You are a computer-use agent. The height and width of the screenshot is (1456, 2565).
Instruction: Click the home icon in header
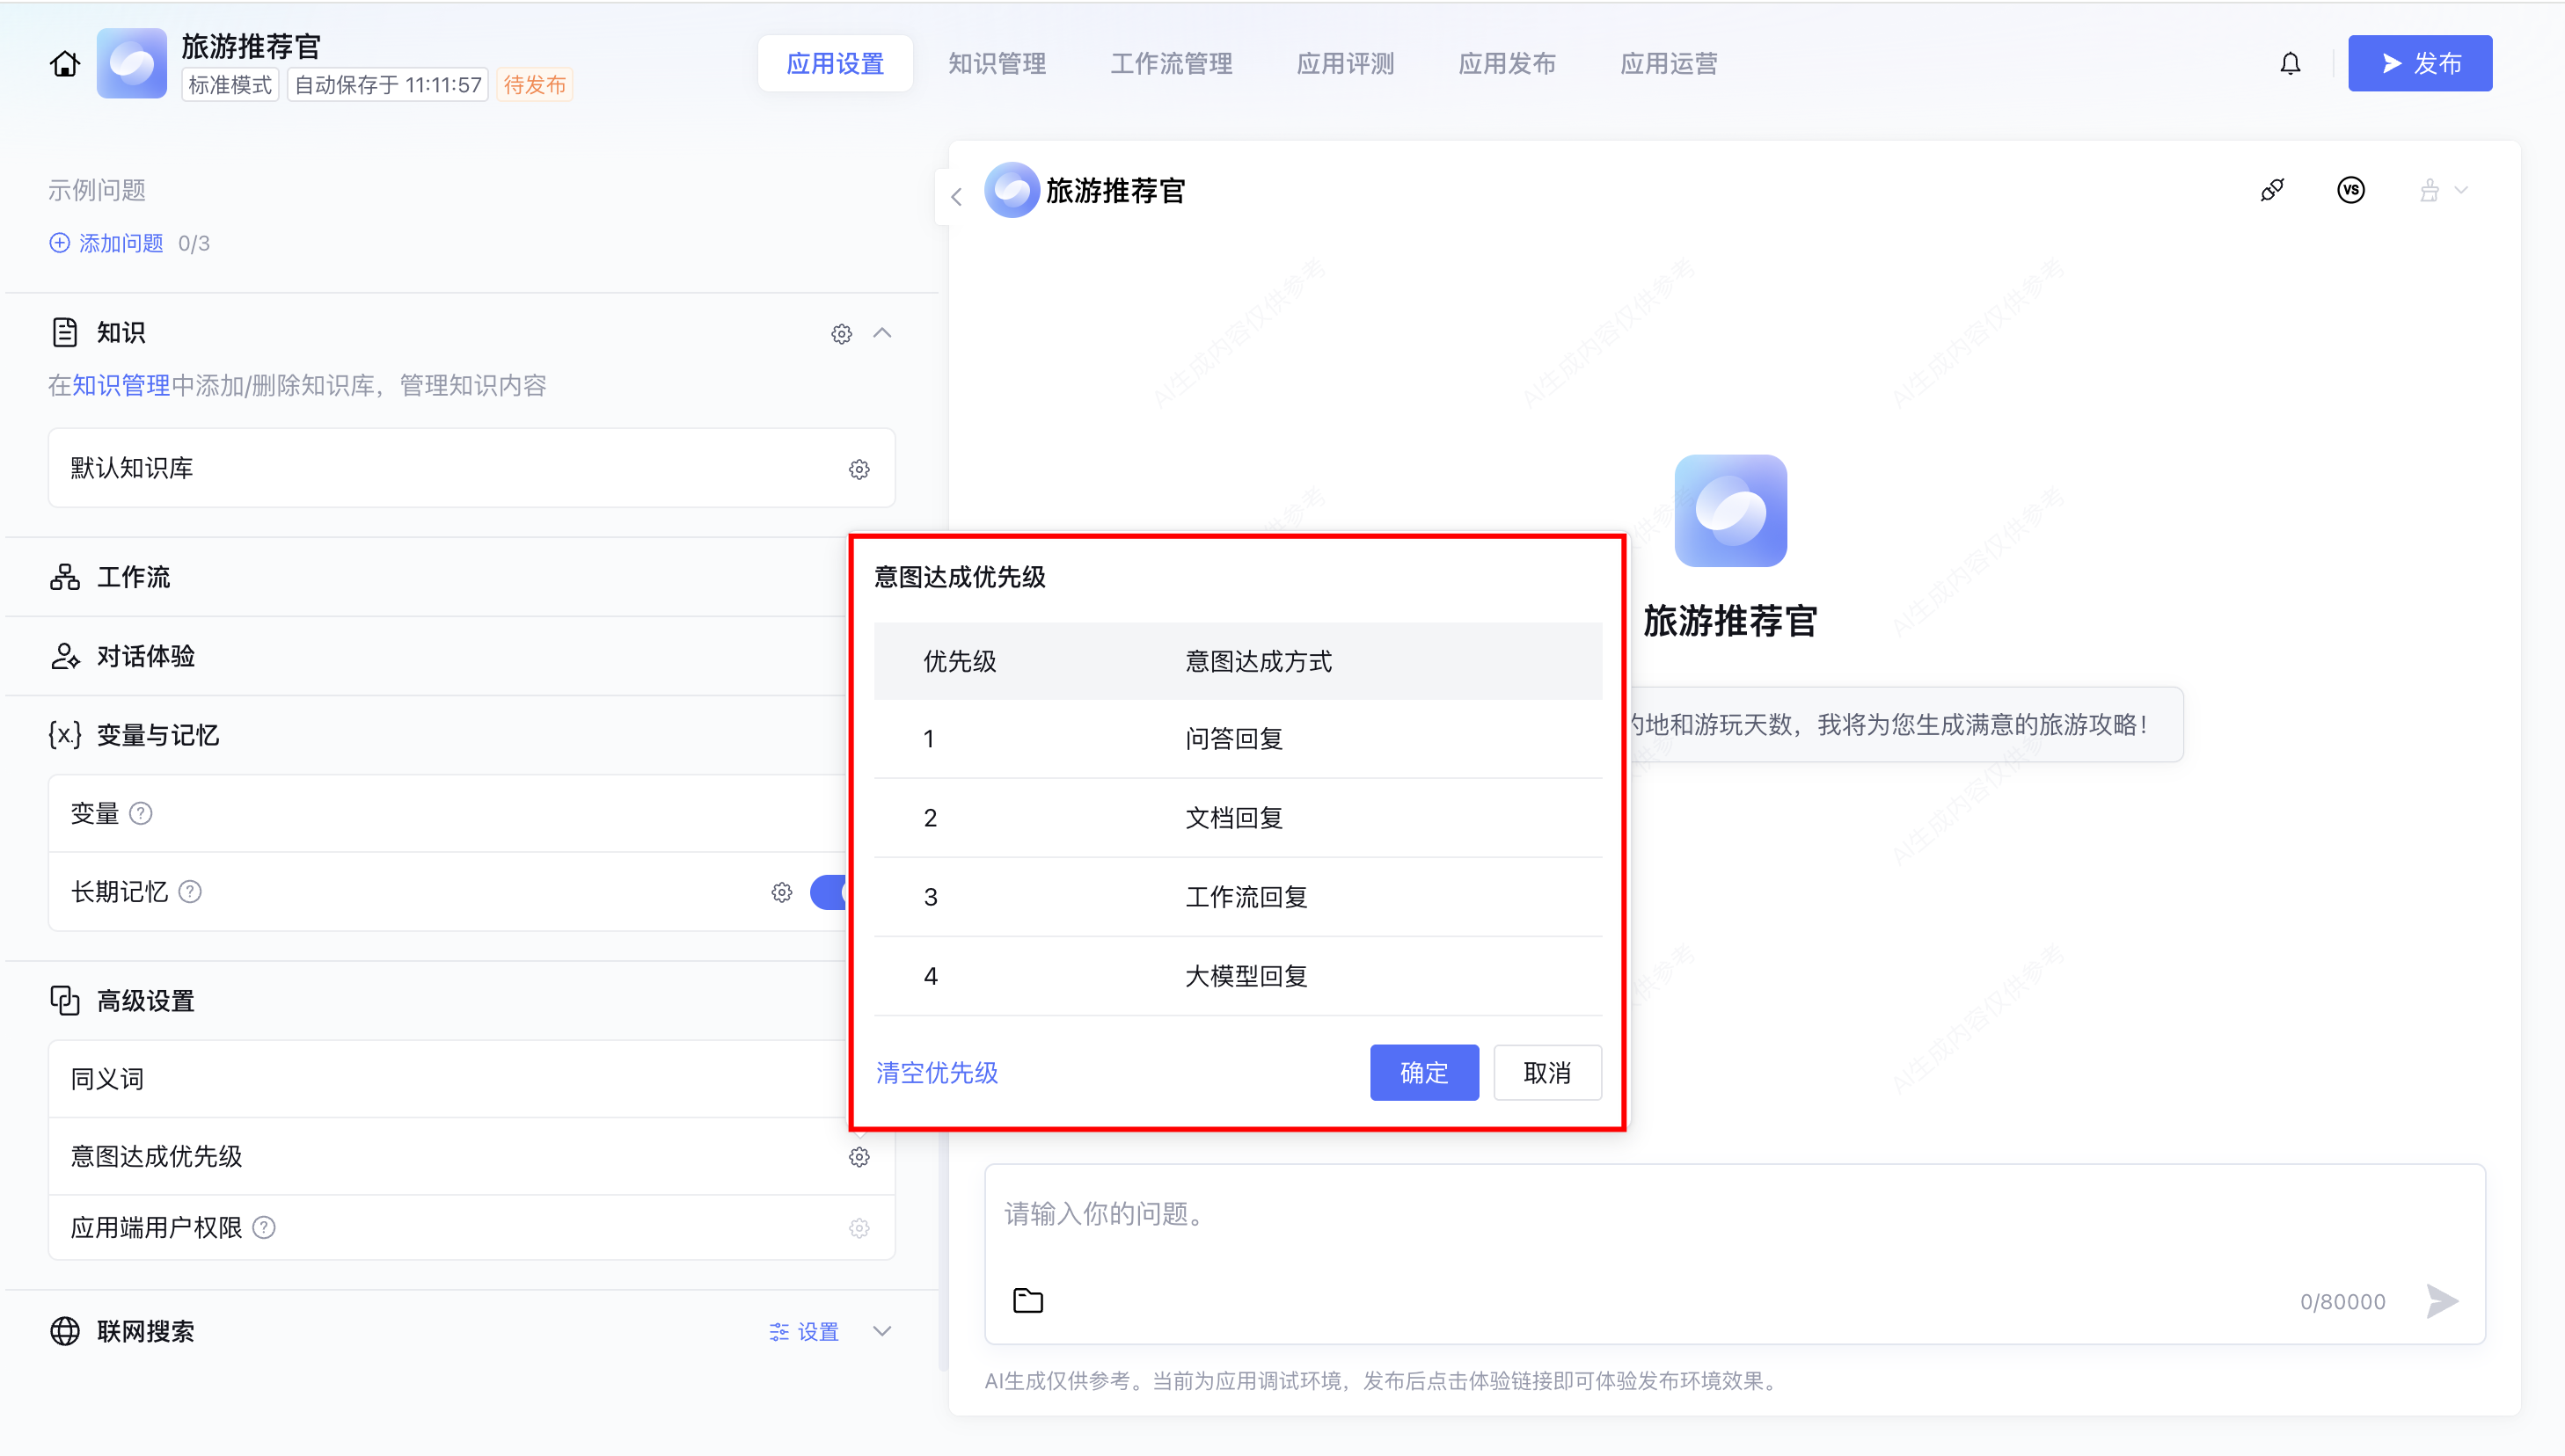[x=65, y=64]
